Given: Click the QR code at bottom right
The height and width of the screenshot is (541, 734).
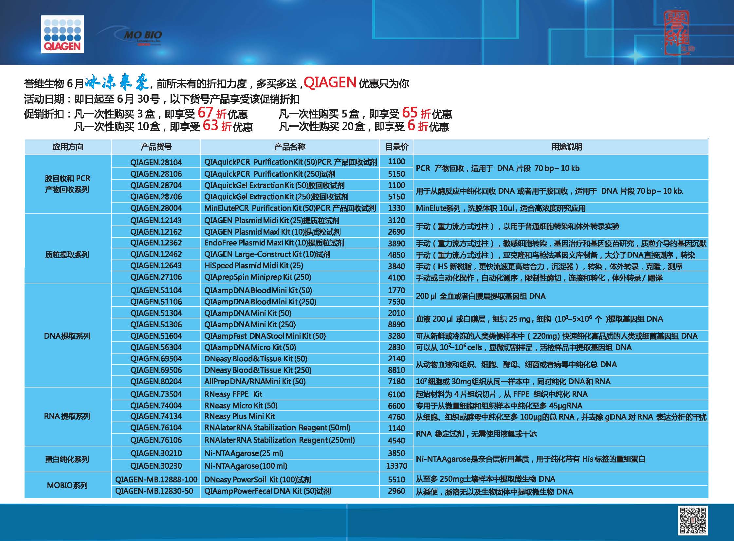Looking at the screenshot, I should [x=693, y=520].
